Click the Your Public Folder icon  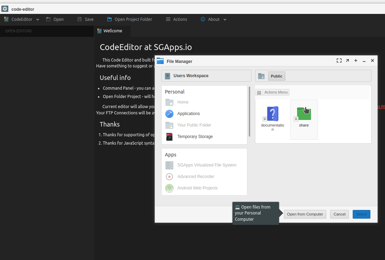[x=170, y=125]
